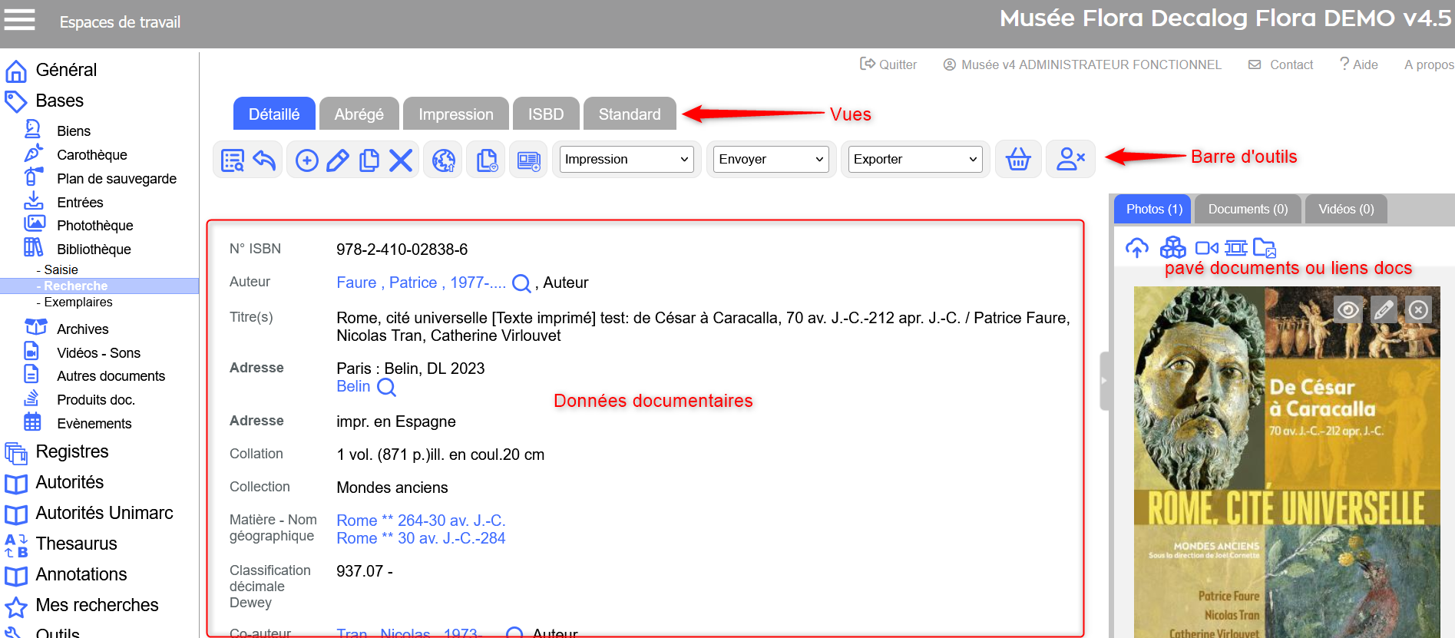Switch to the Documents (0) tab
1455x638 pixels.
pyautogui.click(x=1248, y=209)
